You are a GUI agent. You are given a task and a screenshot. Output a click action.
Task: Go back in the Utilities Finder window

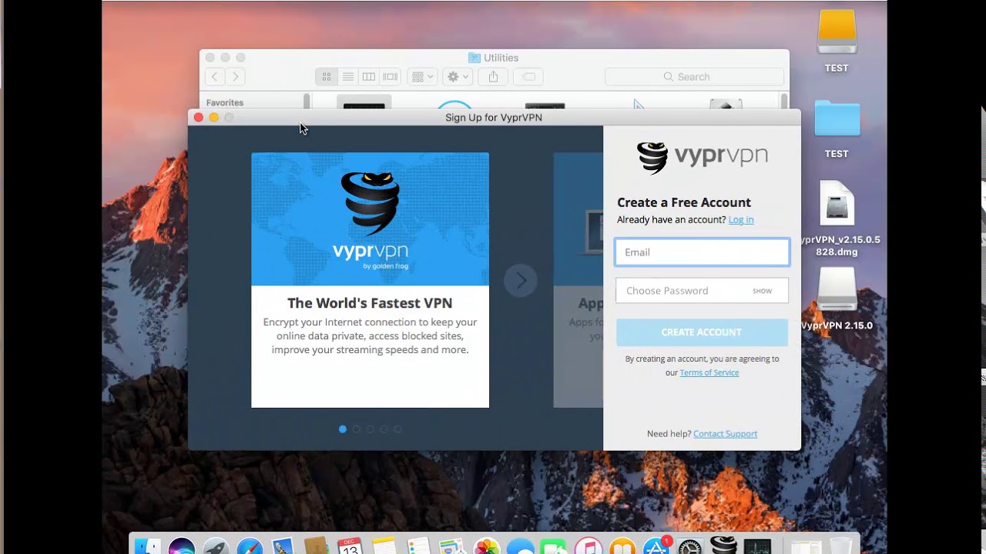(x=214, y=77)
